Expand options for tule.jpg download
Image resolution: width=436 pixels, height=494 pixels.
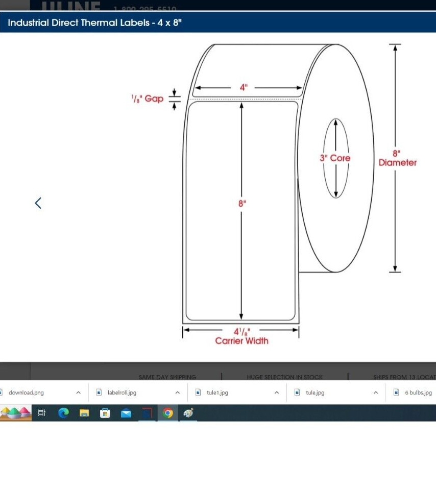click(x=375, y=392)
